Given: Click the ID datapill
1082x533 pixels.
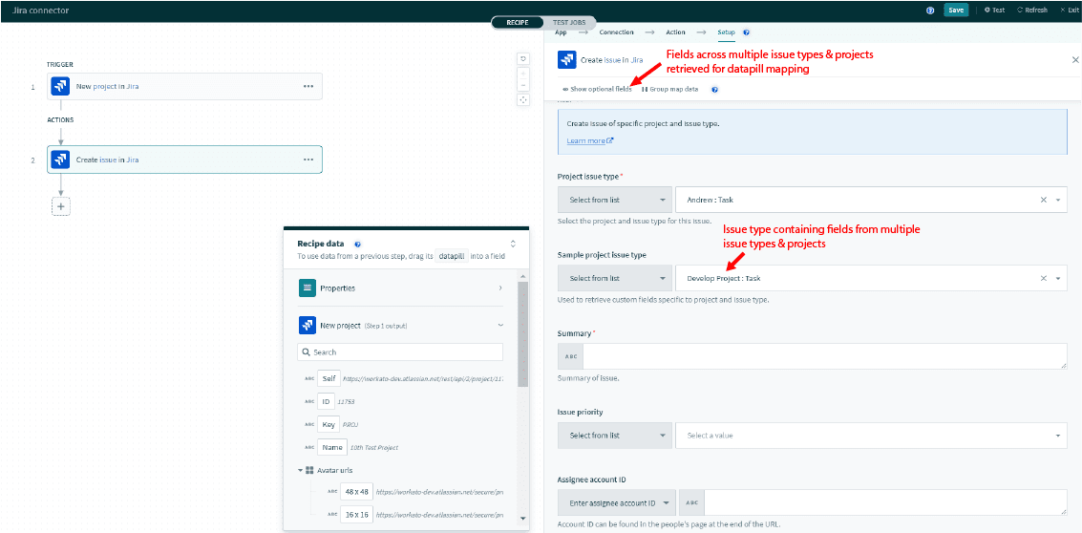Looking at the screenshot, I should tap(327, 401).
